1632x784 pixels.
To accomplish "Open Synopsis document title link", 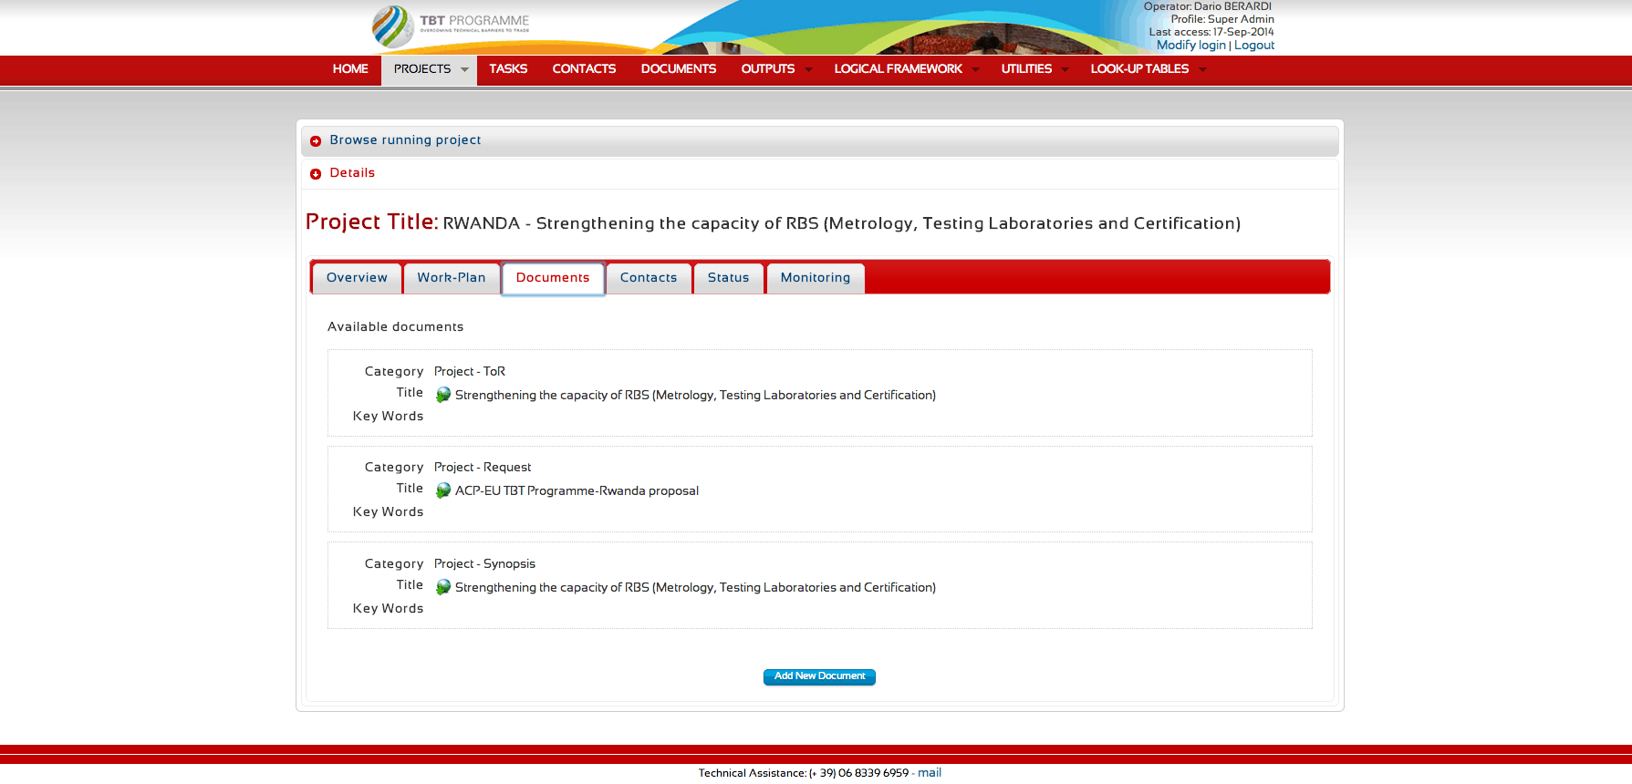I will point(695,588).
